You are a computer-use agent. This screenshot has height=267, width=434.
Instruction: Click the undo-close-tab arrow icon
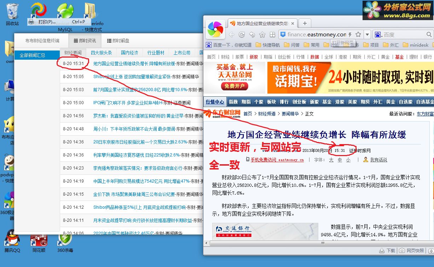(252, 35)
